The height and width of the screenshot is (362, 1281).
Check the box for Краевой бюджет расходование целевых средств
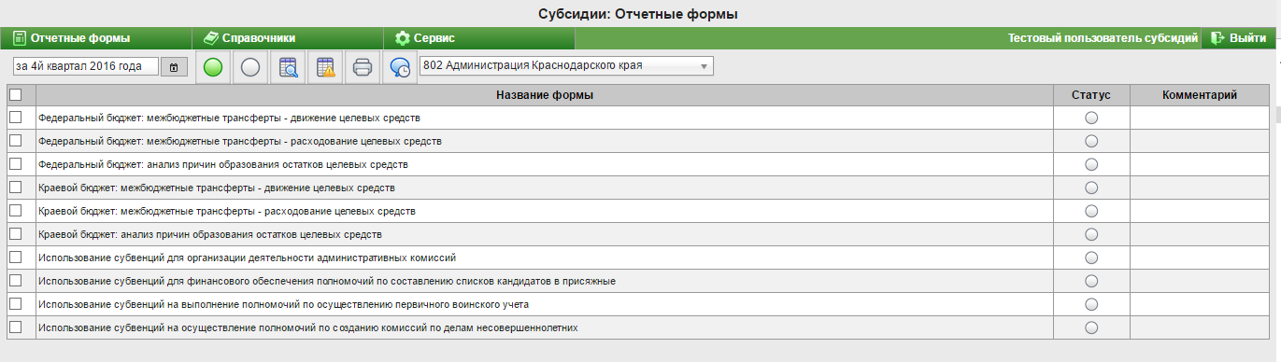[15, 211]
